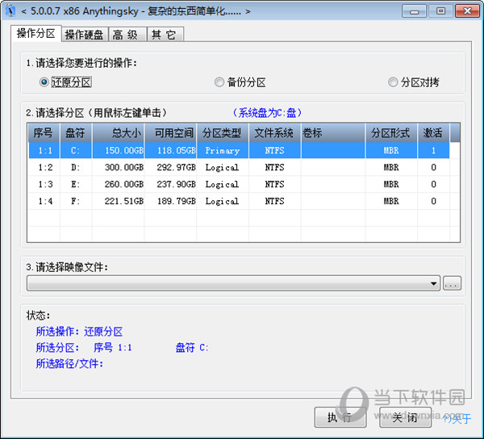Click the 260.00GB size cell
The image size is (484, 439).
click(119, 184)
